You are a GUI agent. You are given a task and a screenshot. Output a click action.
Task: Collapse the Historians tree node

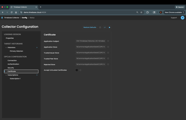[6, 47]
